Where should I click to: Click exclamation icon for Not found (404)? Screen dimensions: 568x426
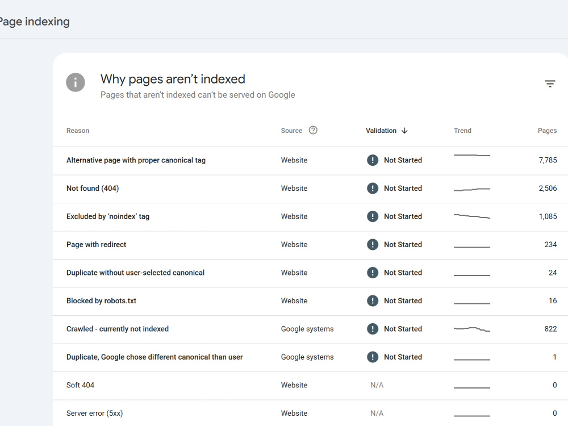[x=373, y=189]
